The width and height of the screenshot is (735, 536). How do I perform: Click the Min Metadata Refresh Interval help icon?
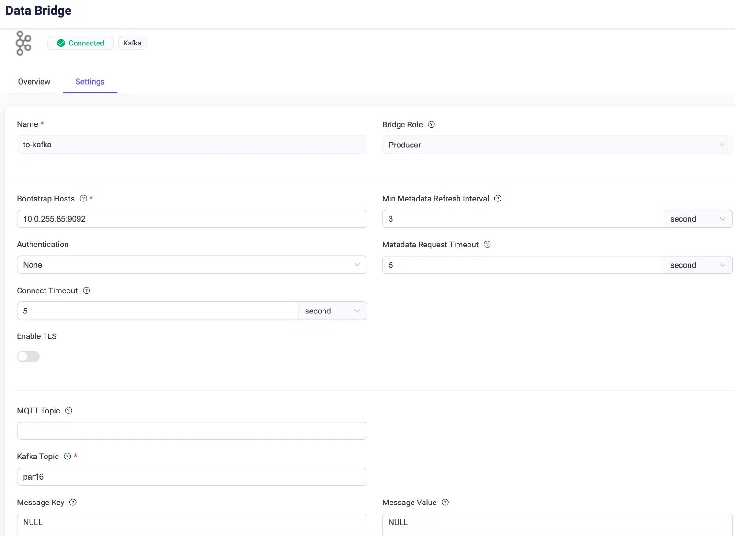point(498,199)
